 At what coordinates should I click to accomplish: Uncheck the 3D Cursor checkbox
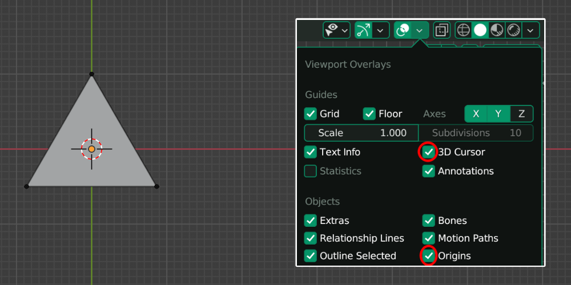[429, 152]
